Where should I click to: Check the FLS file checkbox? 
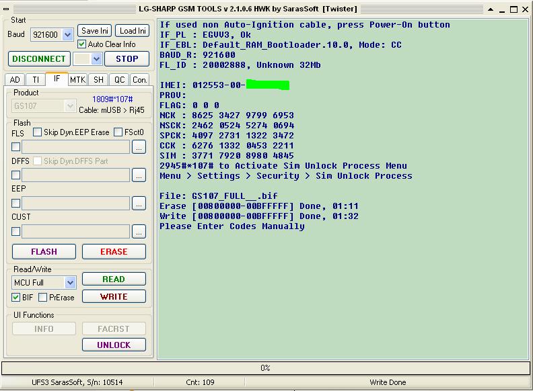[x=15, y=147]
